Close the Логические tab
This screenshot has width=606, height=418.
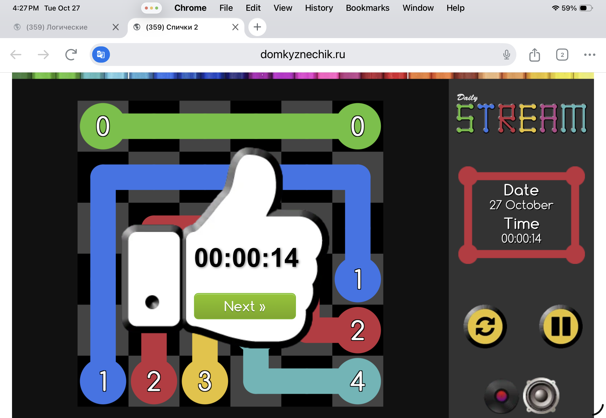click(x=115, y=27)
